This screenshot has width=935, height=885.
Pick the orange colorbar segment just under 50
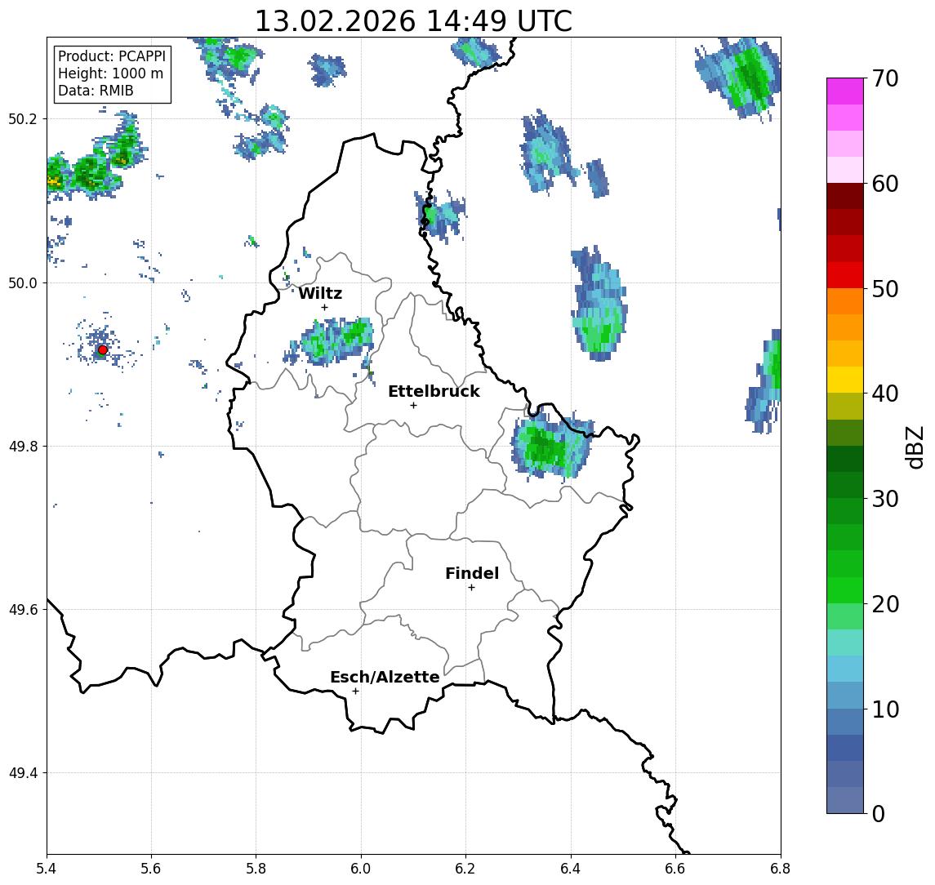(845, 302)
